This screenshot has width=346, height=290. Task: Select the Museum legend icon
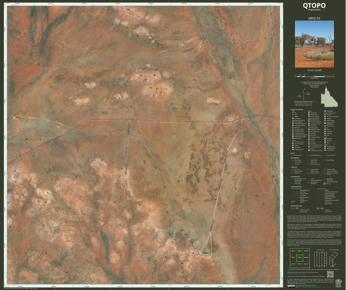click(x=309, y=139)
